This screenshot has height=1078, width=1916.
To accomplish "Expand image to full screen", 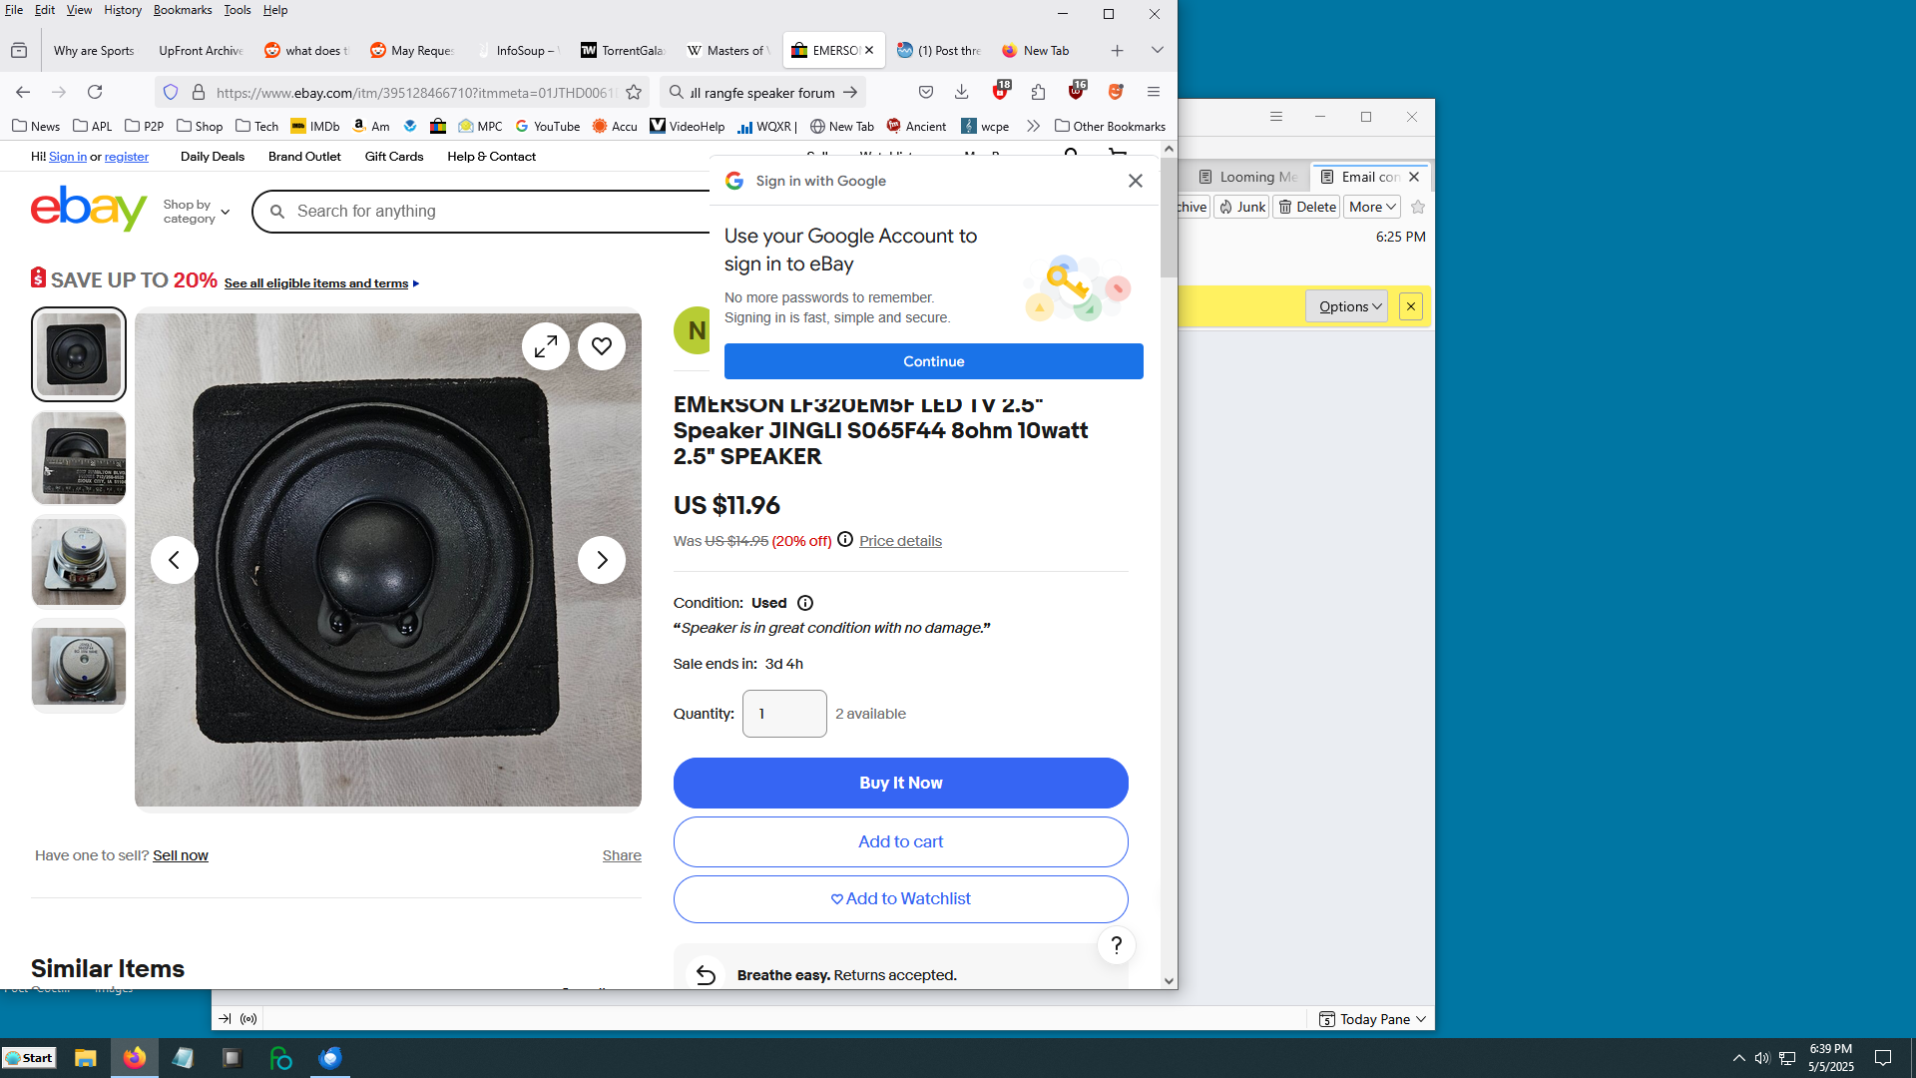I will pyautogui.click(x=546, y=346).
